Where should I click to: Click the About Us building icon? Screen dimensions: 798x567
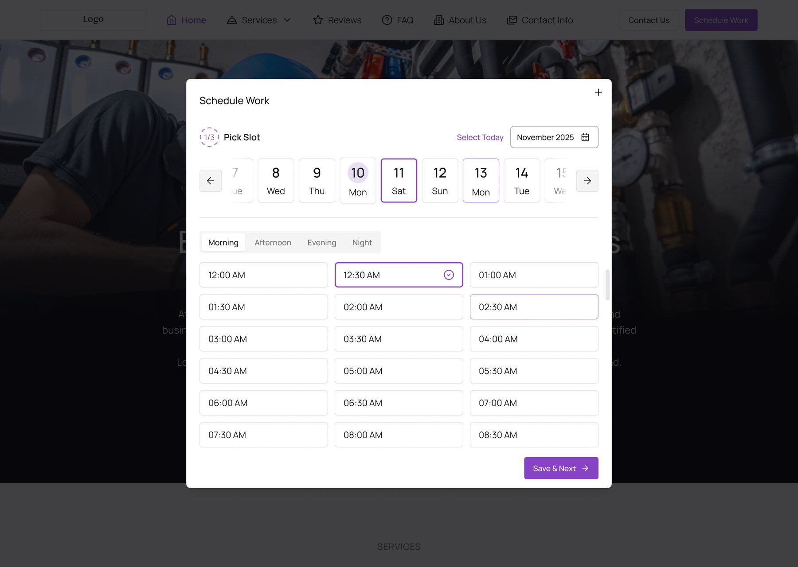click(x=439, y=20)
